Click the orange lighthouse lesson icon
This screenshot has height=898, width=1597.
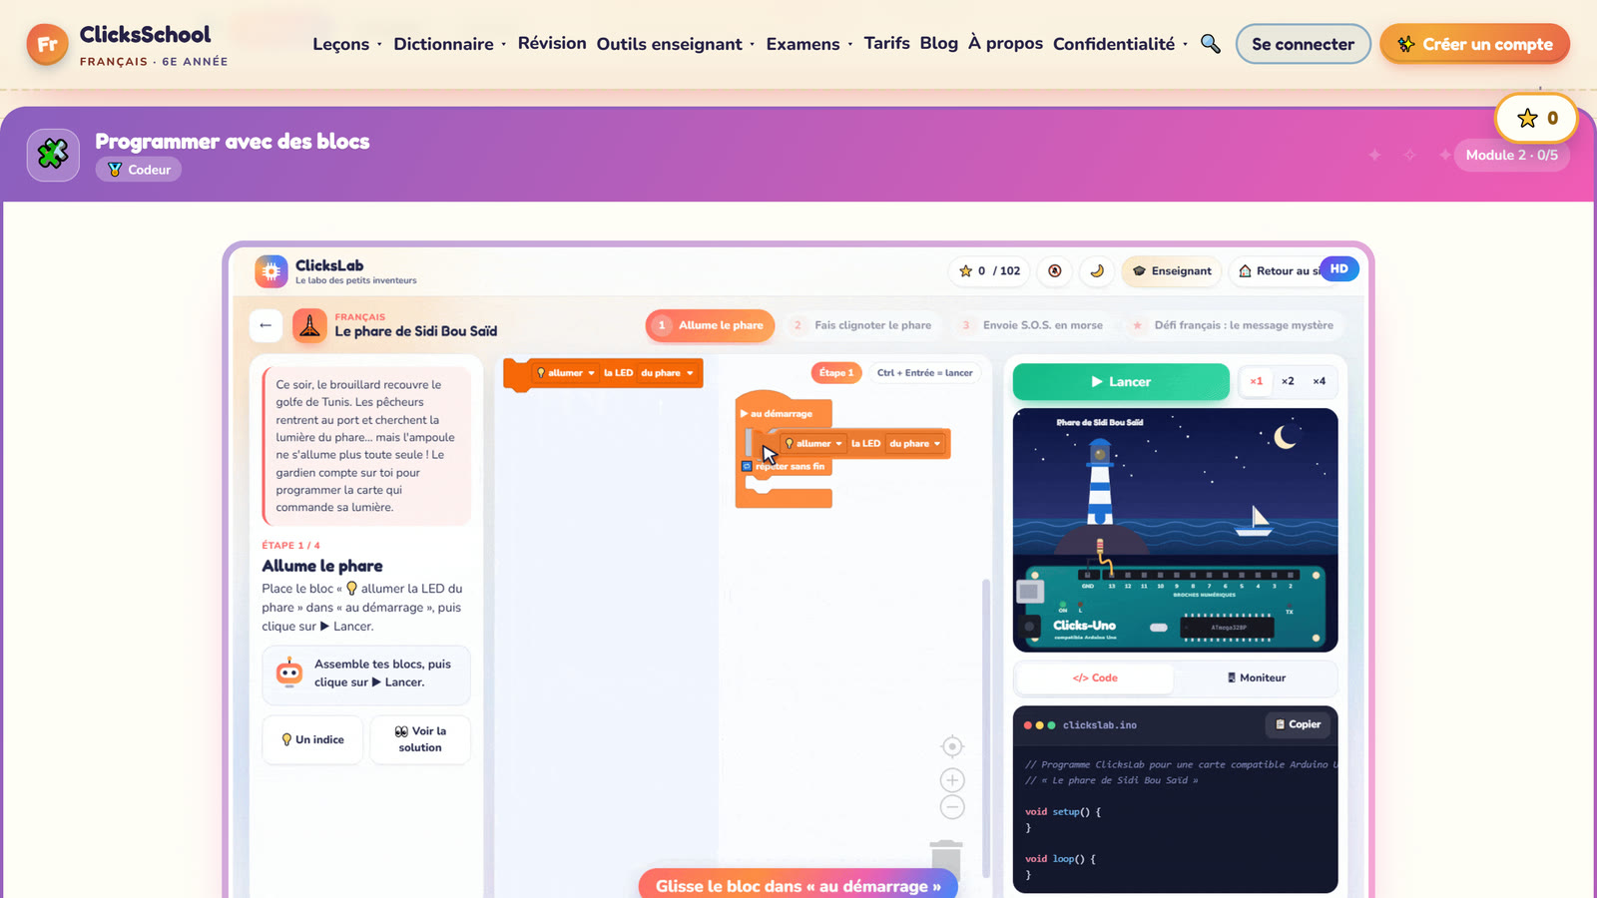pos(309,325)
